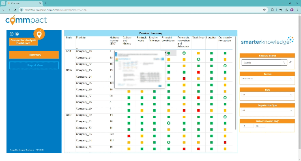The height and width of the screenshot is (161, 301).
Task: Click the star icon for Company_21 Workforce
Action: 198,59
